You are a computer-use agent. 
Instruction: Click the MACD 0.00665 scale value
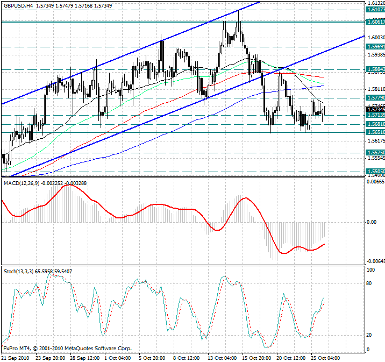pyautogui.click(x=375, y=182)
